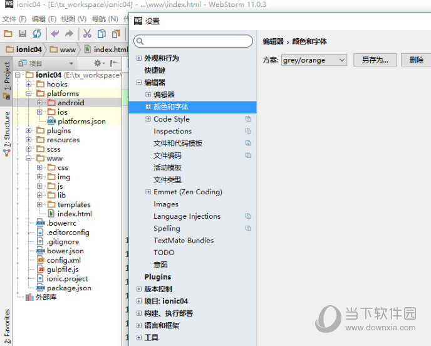The image size is (431, 346).
Task: Click the Open folder toolbar icon
Action: [x=8, y=34]
